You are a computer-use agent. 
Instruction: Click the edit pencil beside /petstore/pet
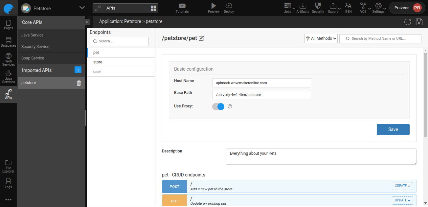(201, 38)
